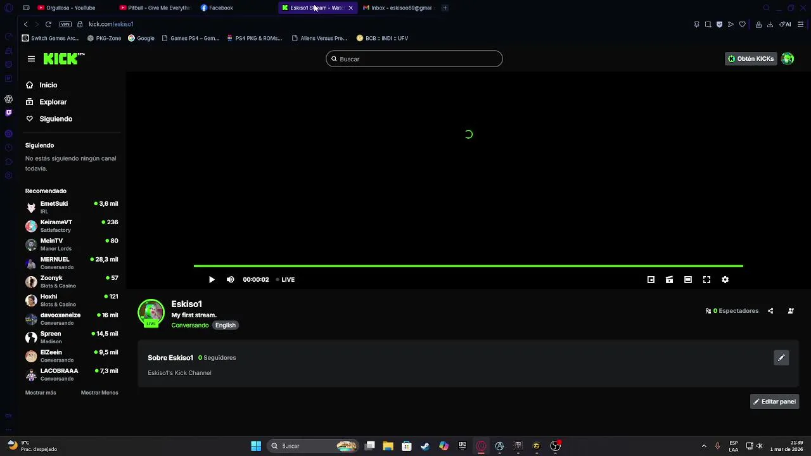Open recommended channel Hoxhi
The image size is (811, 456).
pyautogui.click(x=72, y=300)
